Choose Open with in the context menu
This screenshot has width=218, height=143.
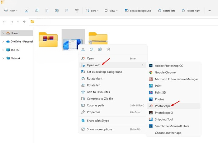point(112,65)
